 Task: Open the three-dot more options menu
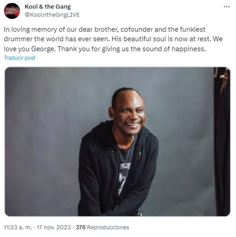click(227, 7)
